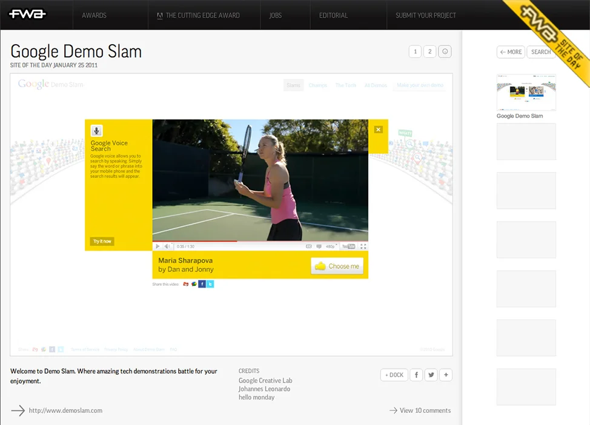This screenshot has height=425, width=590.
Task: Click the Try it now button
Action: click(102, 242)
